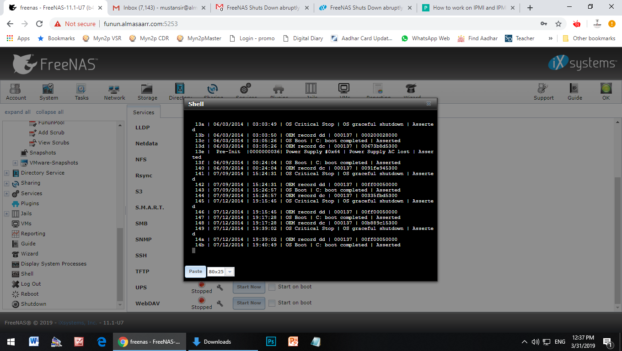
Task: Launch PowerPoint from the taskbar
Action: coord(293,341)
